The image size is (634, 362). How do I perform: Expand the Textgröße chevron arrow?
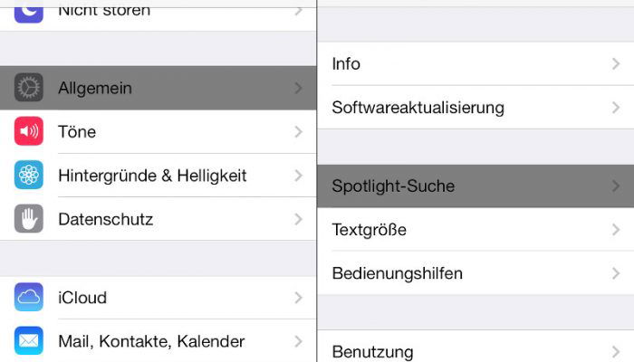point(616,230)
